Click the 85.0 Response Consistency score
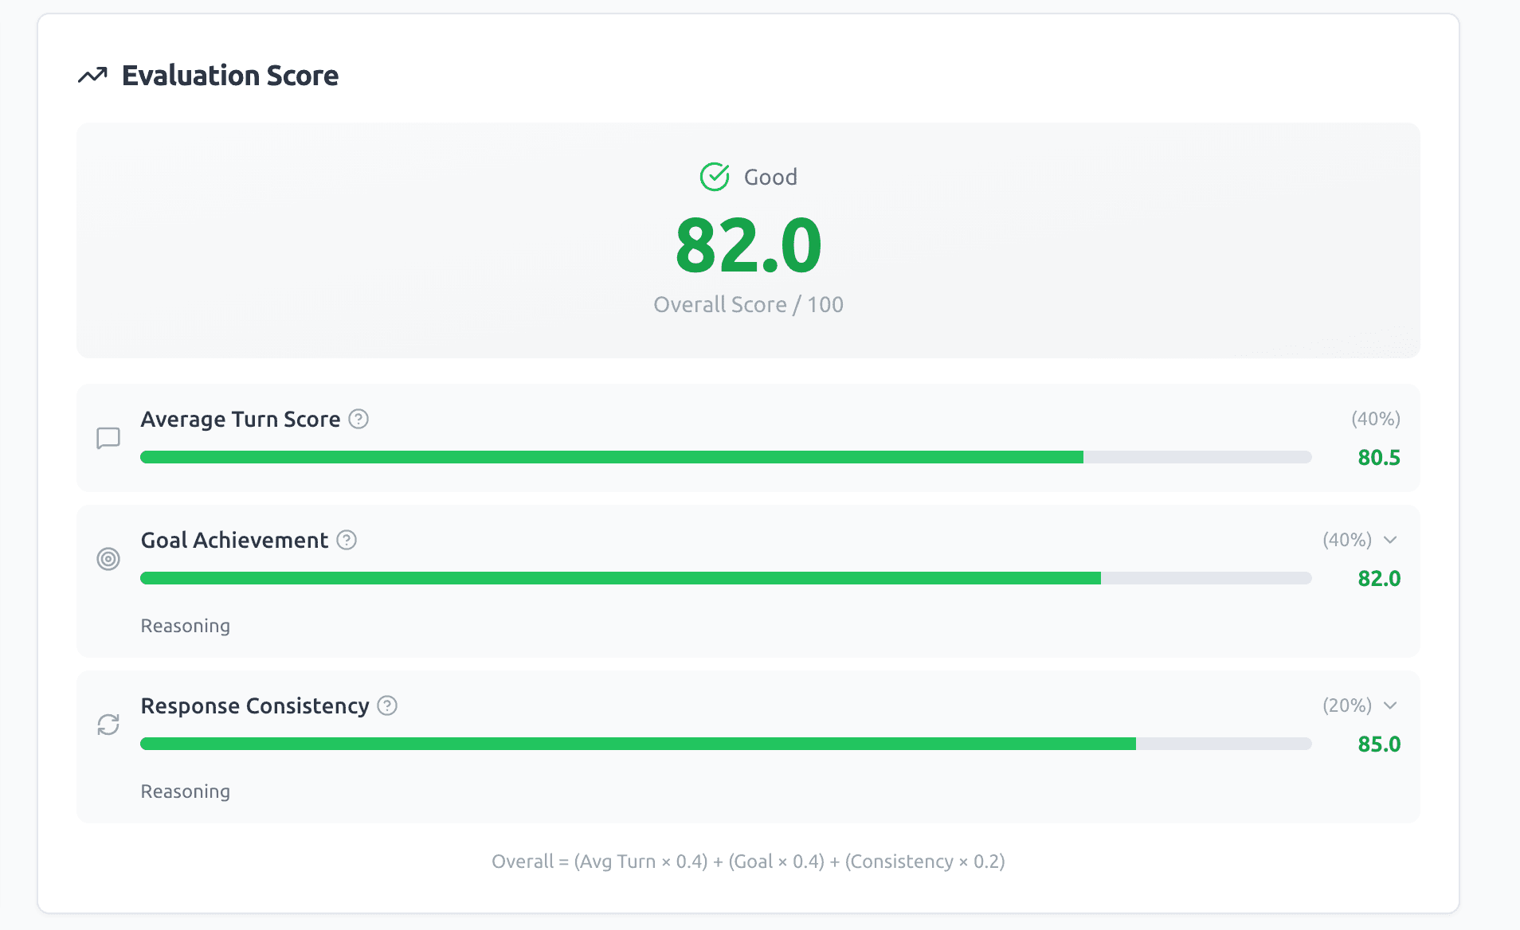Screen dimensions: 1520x930 1379,744
